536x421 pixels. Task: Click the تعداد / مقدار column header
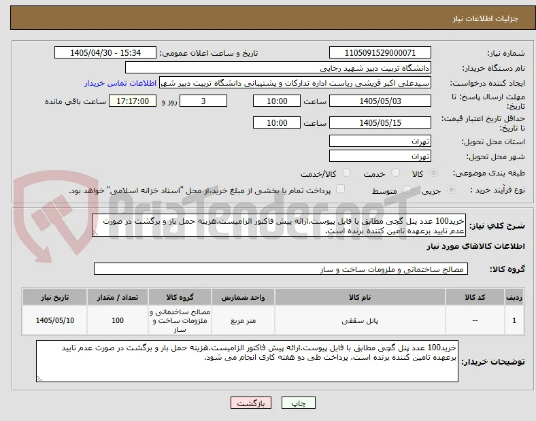118,297
